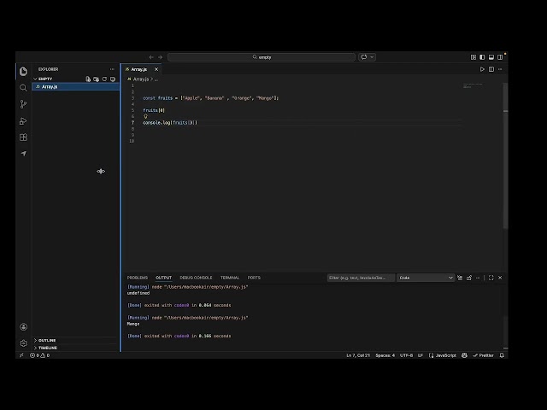Click the Copilot status icon
Screen dimensions: 547x410
tap(464, 355)
